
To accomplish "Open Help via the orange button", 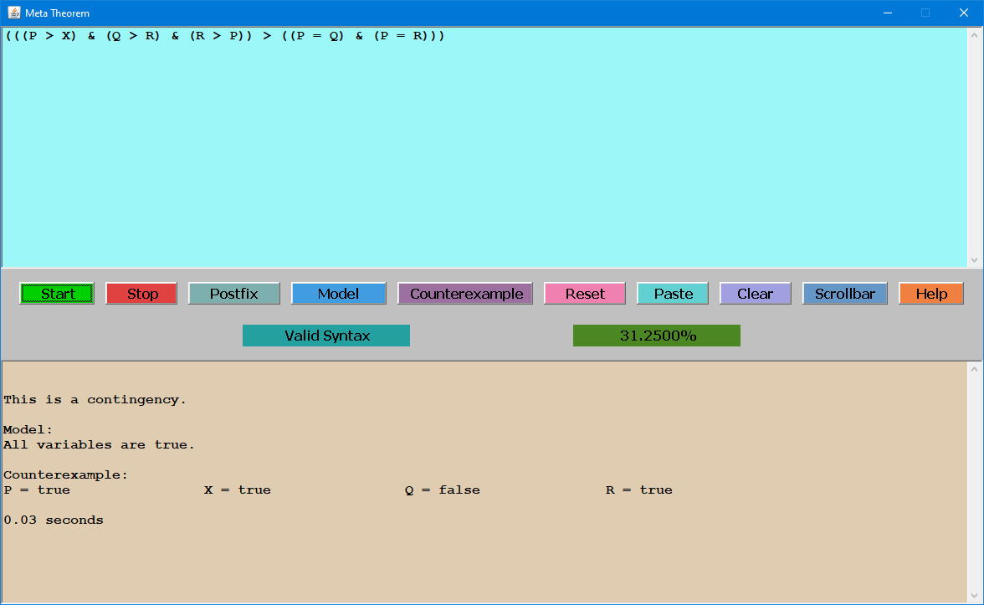I will click(930, 294).
